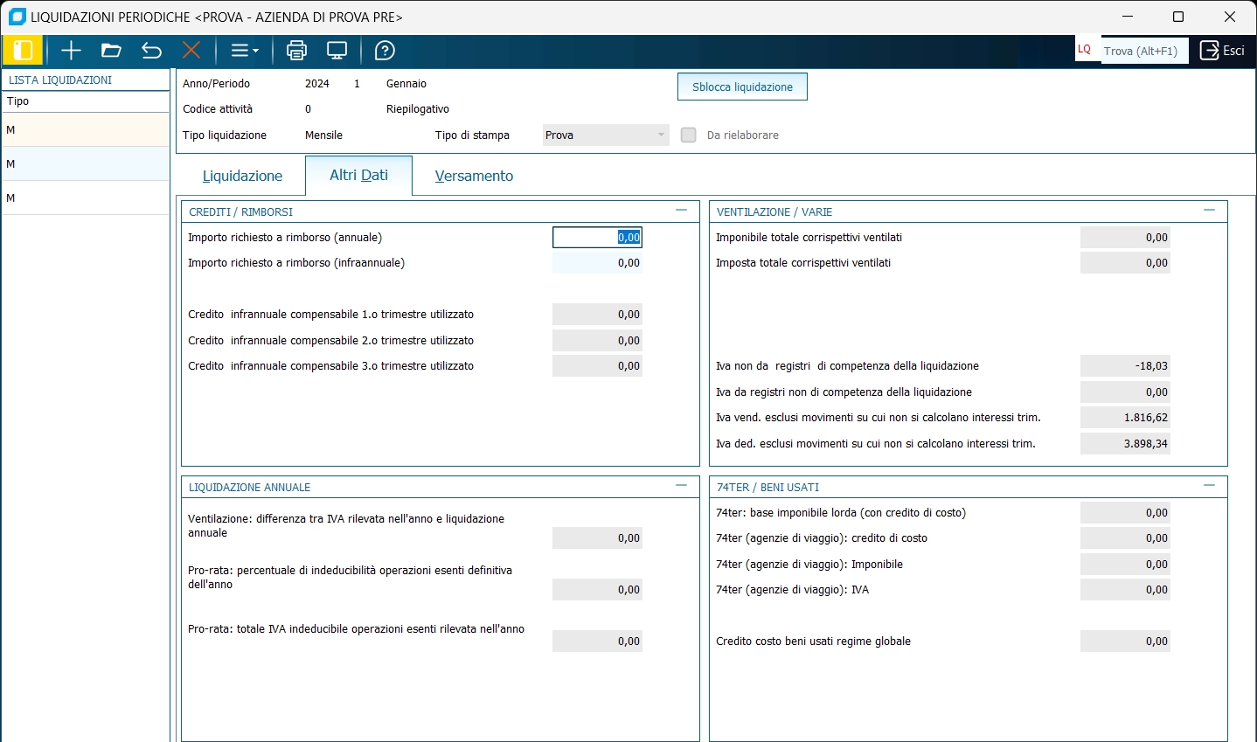Switch to the Versamento tab
The image size is (1257, 742).
(474, 176)
